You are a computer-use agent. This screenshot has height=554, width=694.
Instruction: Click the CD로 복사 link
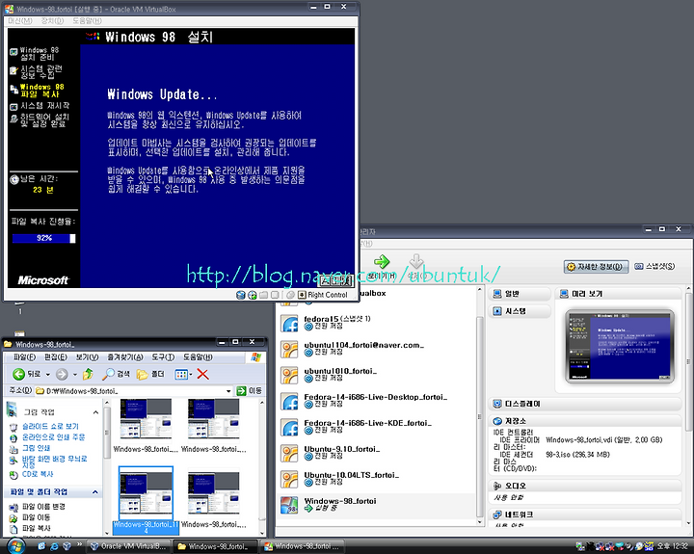tap(38, 474)
